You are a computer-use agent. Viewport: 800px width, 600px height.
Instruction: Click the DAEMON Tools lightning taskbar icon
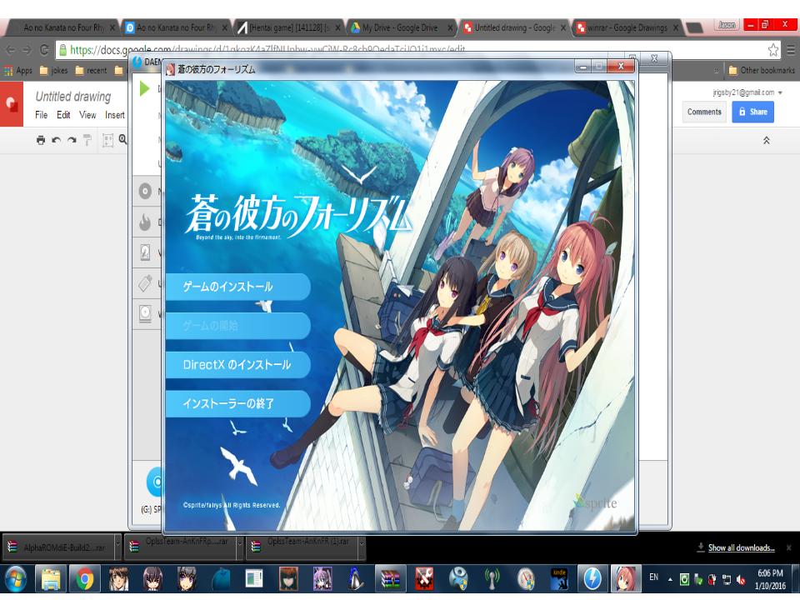tap(592, 577)
